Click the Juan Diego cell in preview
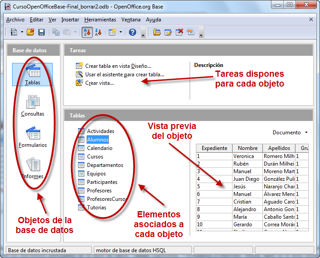 coord(248,179)
